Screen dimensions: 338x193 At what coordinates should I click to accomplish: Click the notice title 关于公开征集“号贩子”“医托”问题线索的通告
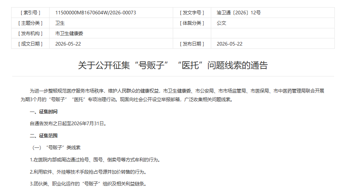(x=173, y=65)
